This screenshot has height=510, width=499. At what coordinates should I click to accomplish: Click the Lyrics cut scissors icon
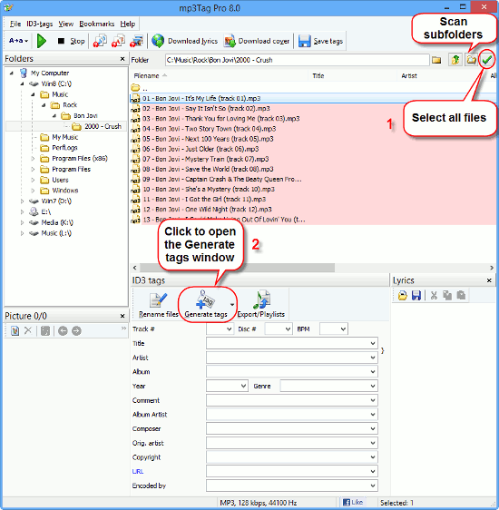point(434,295)
